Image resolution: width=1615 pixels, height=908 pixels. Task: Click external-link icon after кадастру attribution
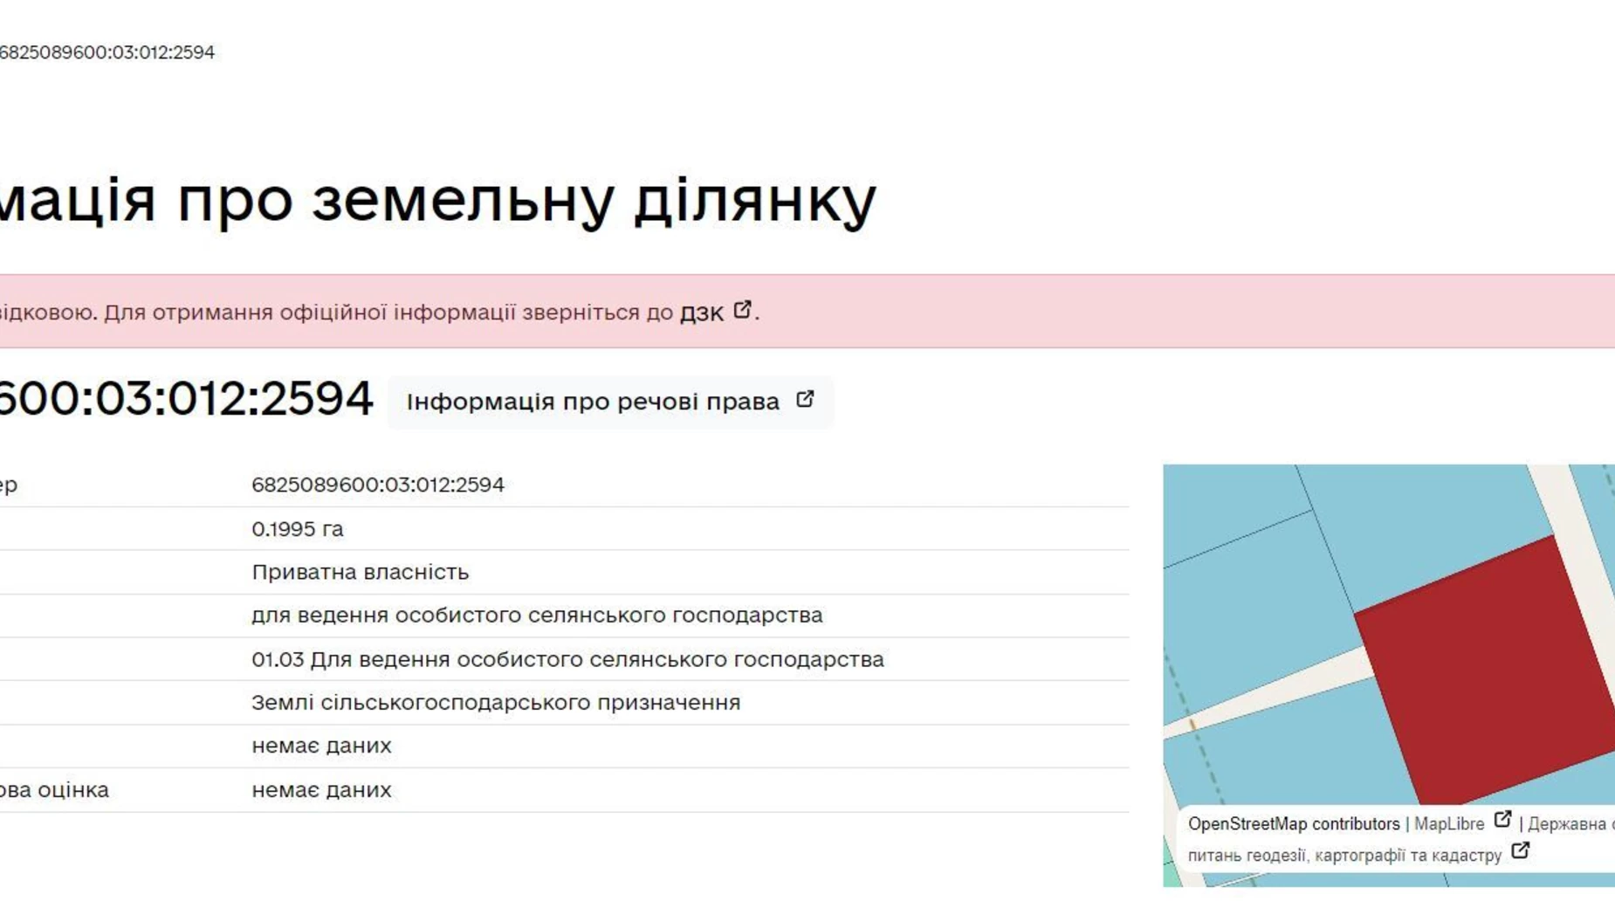click(1520, 850)
